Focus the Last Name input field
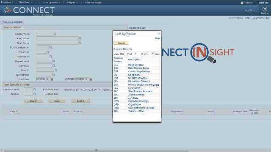The height and width of the screenshot is (152, 271). 57,38
